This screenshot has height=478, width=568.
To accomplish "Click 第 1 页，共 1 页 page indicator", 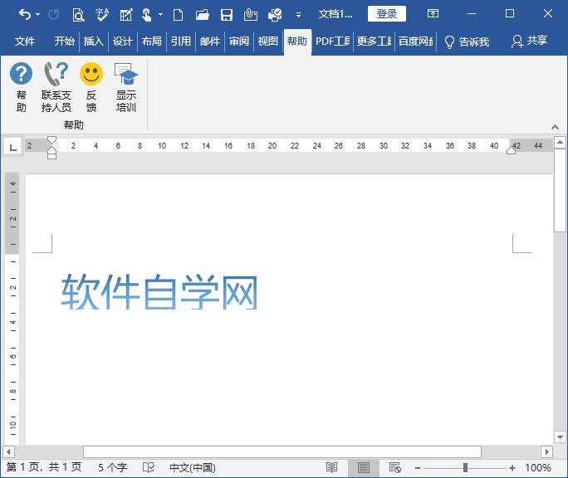I will click(44, 467).
